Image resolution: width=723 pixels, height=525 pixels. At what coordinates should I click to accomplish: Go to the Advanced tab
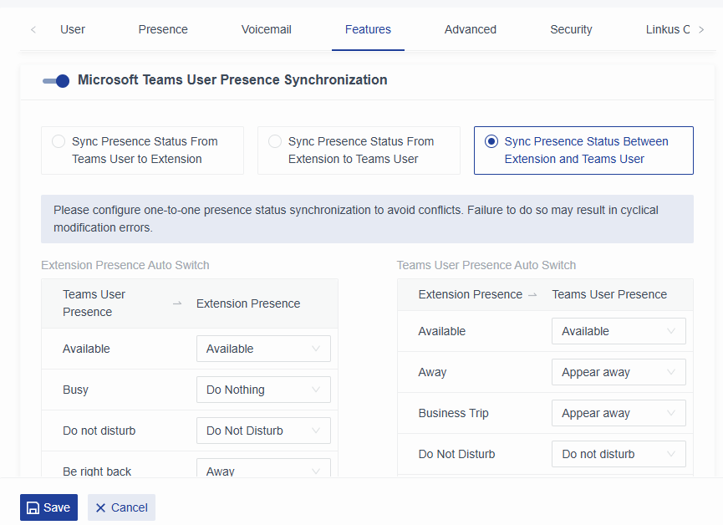(471, 29)
